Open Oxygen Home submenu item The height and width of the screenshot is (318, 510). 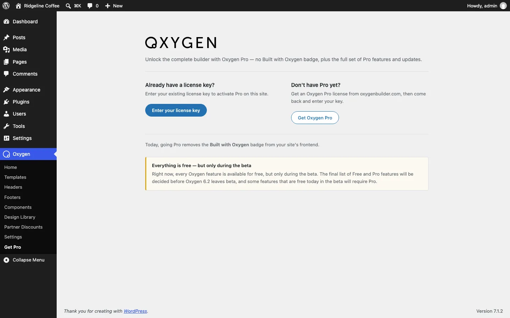[x=11, y=167]
